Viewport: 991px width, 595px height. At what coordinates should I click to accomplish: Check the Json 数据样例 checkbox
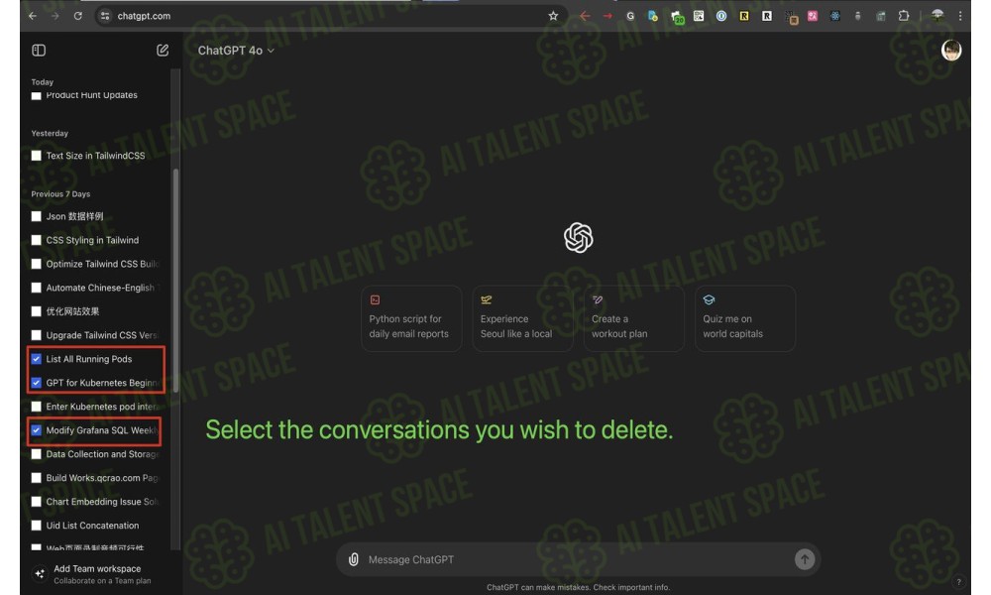click(36, 216)
